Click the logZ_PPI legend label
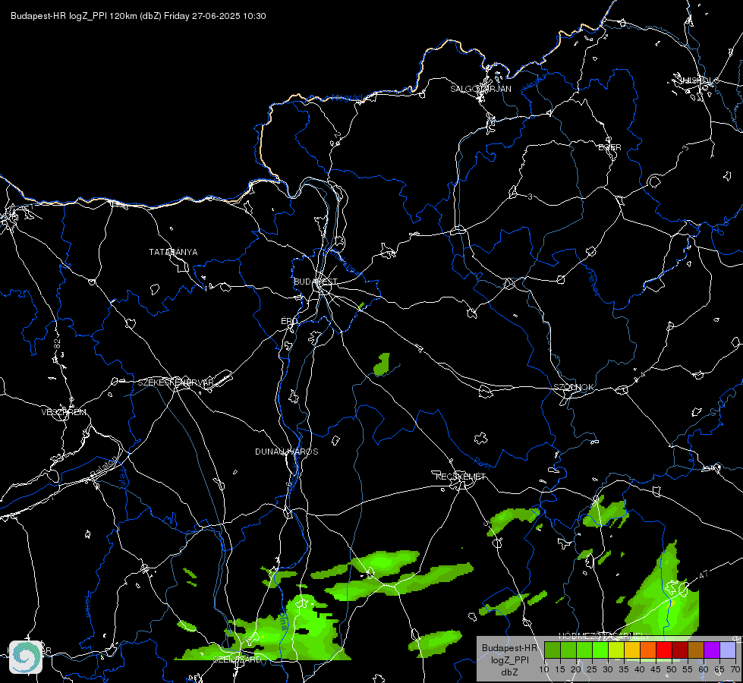743x683 pixels. [509, 660]
